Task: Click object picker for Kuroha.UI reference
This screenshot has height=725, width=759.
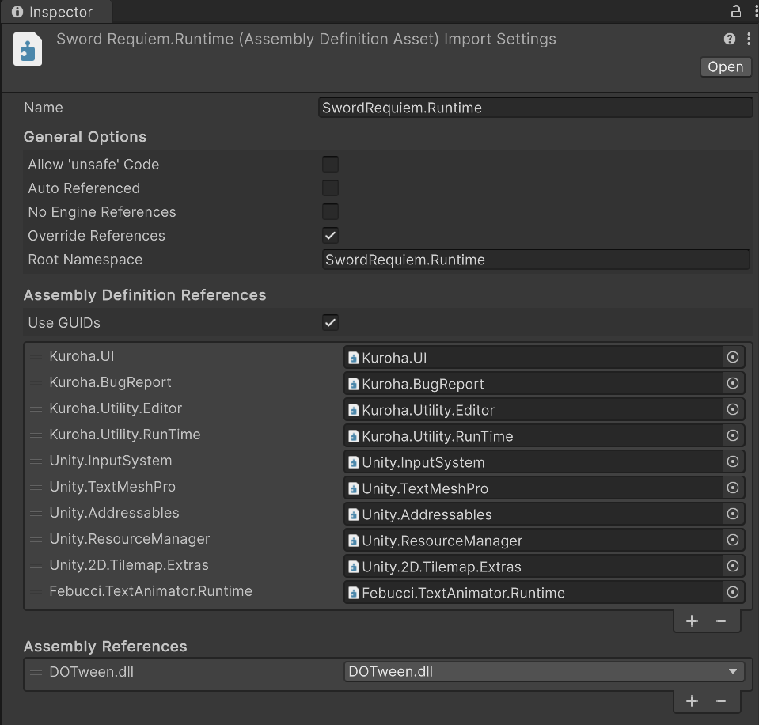Action: tap(733, 358)
